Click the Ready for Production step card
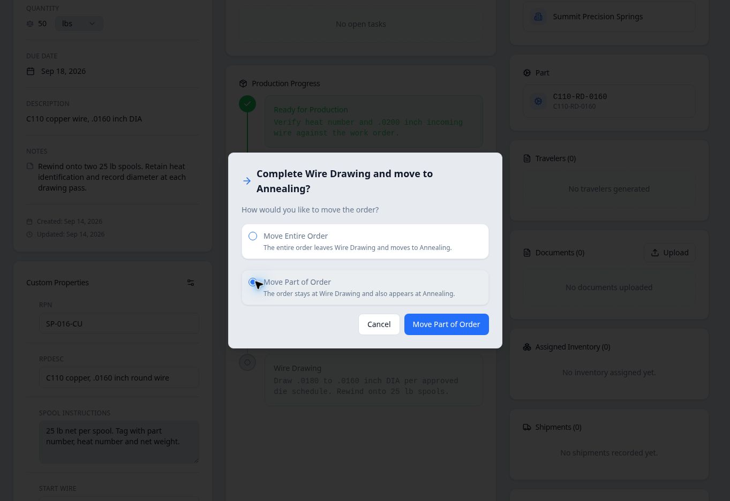Viewport: 730px width, 501px height. click(x=374, y=122)
